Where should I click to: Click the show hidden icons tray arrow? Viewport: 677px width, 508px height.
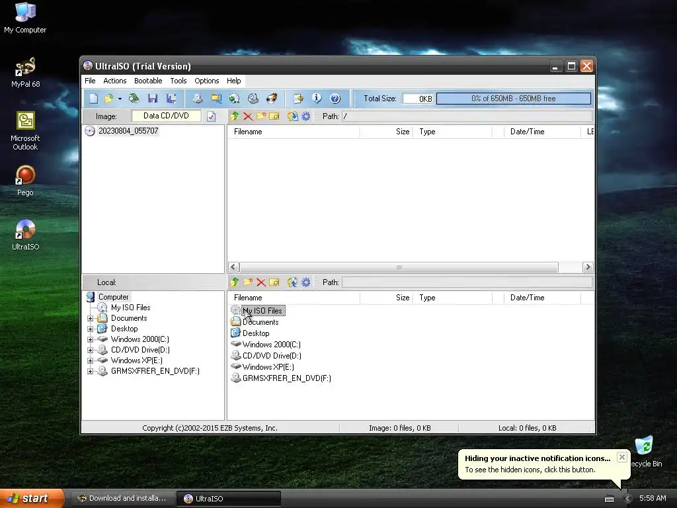click(627, 499)
